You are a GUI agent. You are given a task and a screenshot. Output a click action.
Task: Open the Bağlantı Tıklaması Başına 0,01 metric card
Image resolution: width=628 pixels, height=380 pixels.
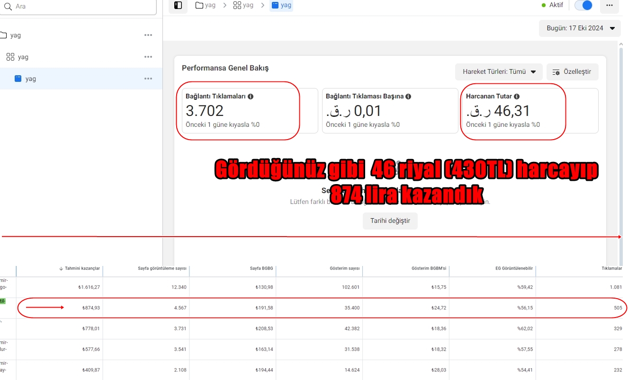pos(390,111)
